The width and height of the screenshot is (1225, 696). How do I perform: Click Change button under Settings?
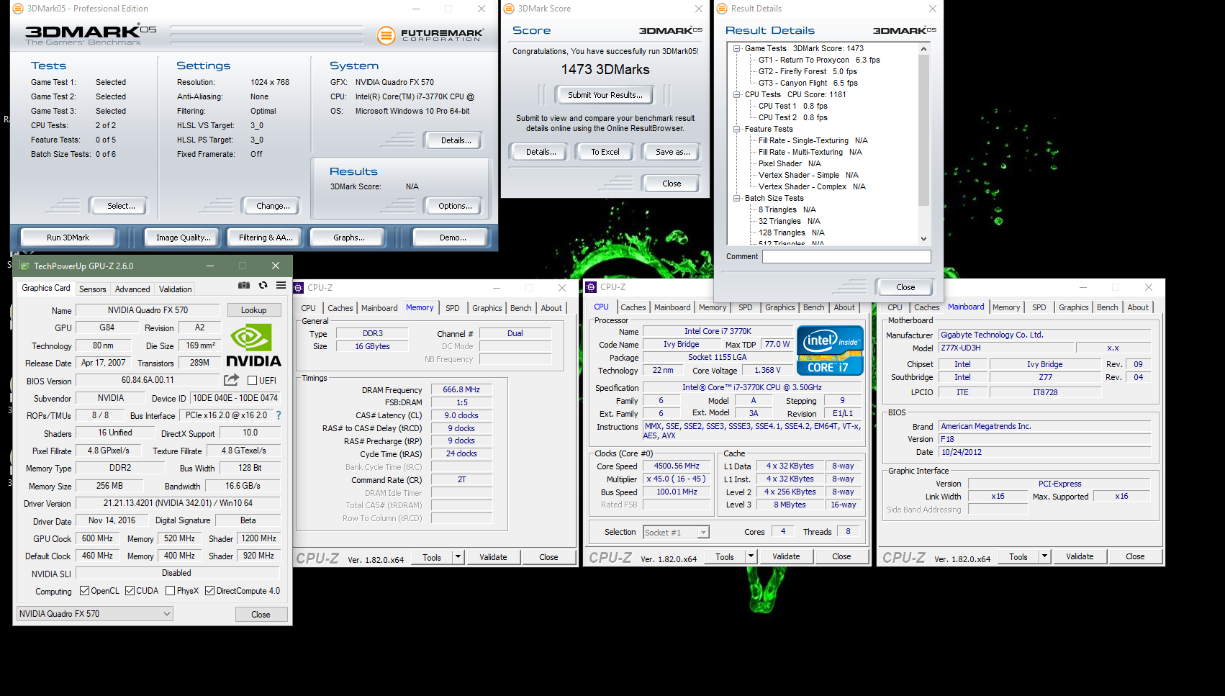tap(273, 206)
